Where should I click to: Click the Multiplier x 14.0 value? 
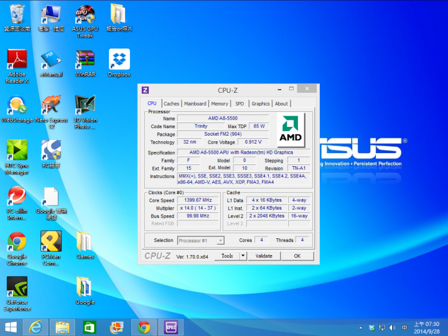click(x=198, y=208)
